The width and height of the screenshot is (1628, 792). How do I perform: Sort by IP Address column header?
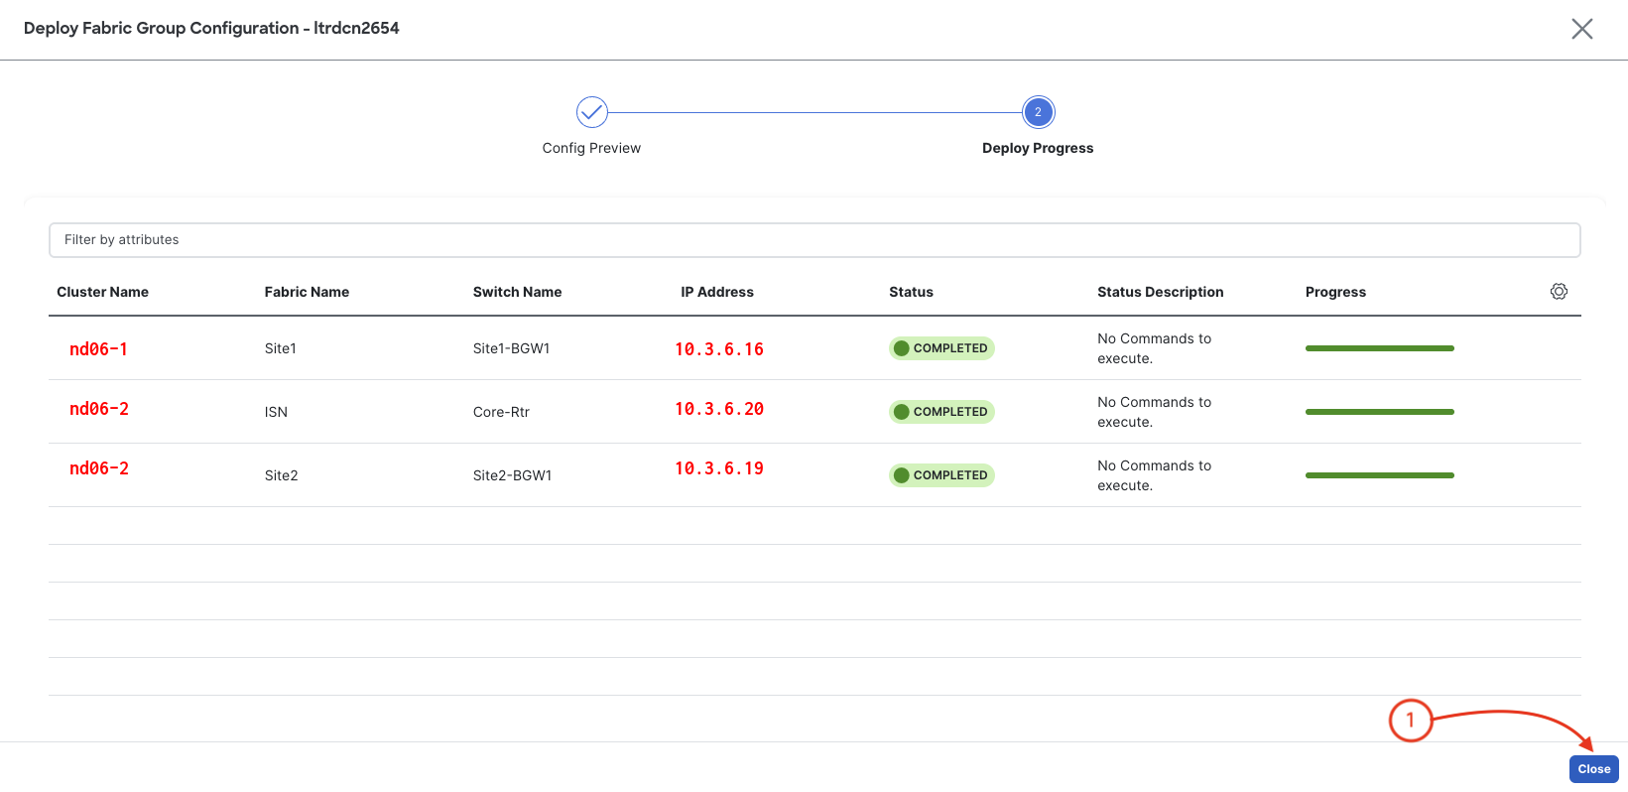coord(716,292)
